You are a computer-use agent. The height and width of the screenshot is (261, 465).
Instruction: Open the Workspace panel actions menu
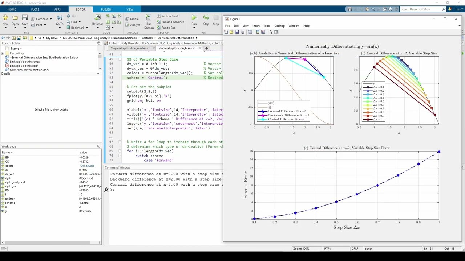tap(98, 146)
